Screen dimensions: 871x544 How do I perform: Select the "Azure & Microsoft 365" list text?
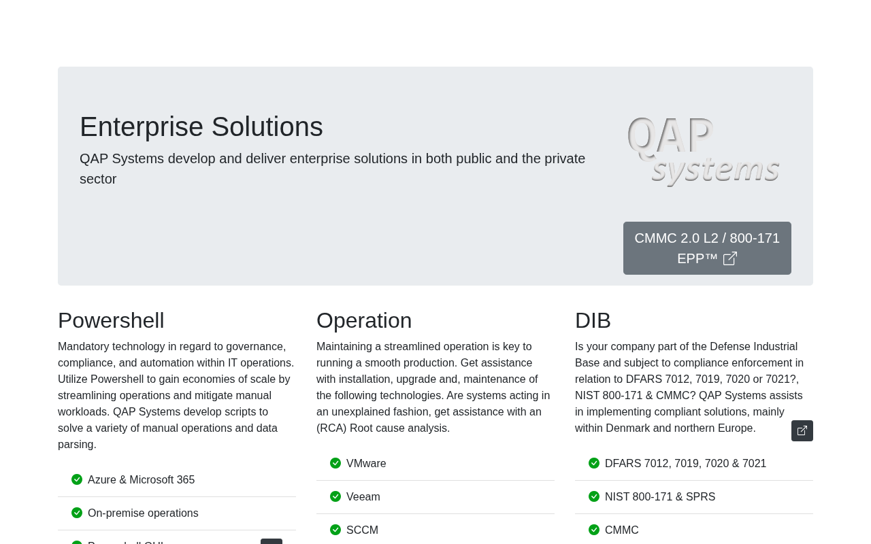click(x=141, y=480)
